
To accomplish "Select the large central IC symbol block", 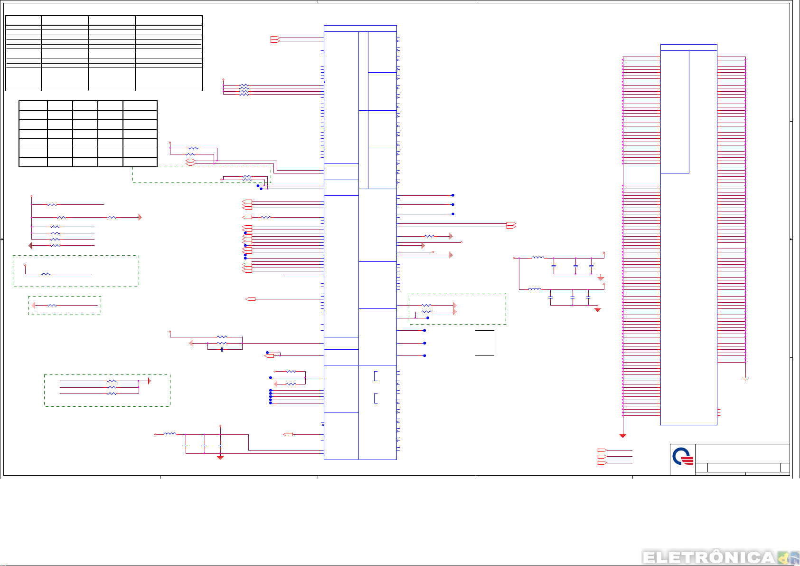I will pyautogui.click(x=360, y=242).
